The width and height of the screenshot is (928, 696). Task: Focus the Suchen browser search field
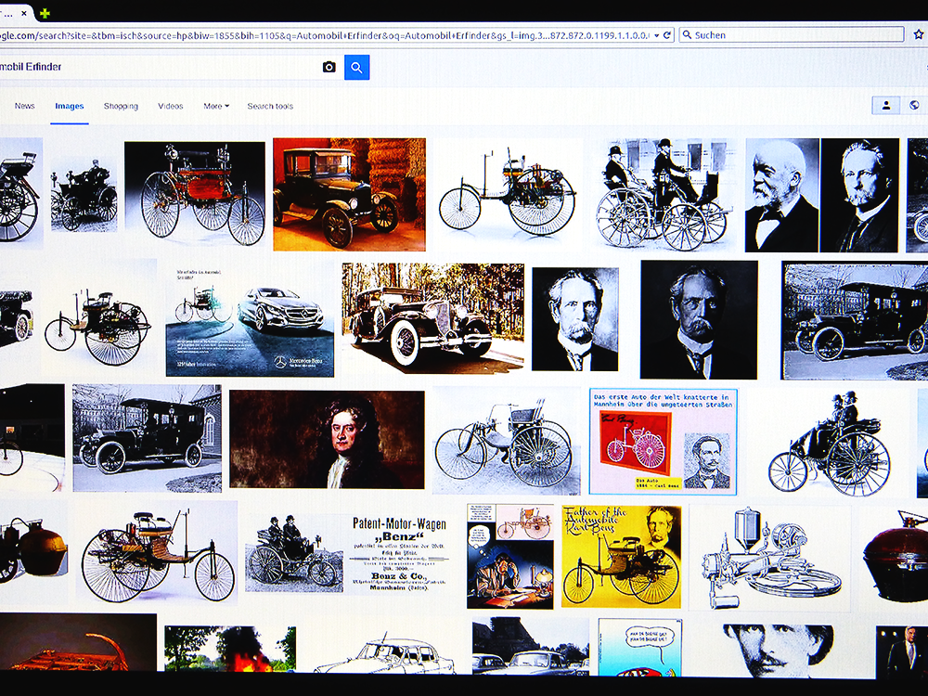click(x=792, y=35)
